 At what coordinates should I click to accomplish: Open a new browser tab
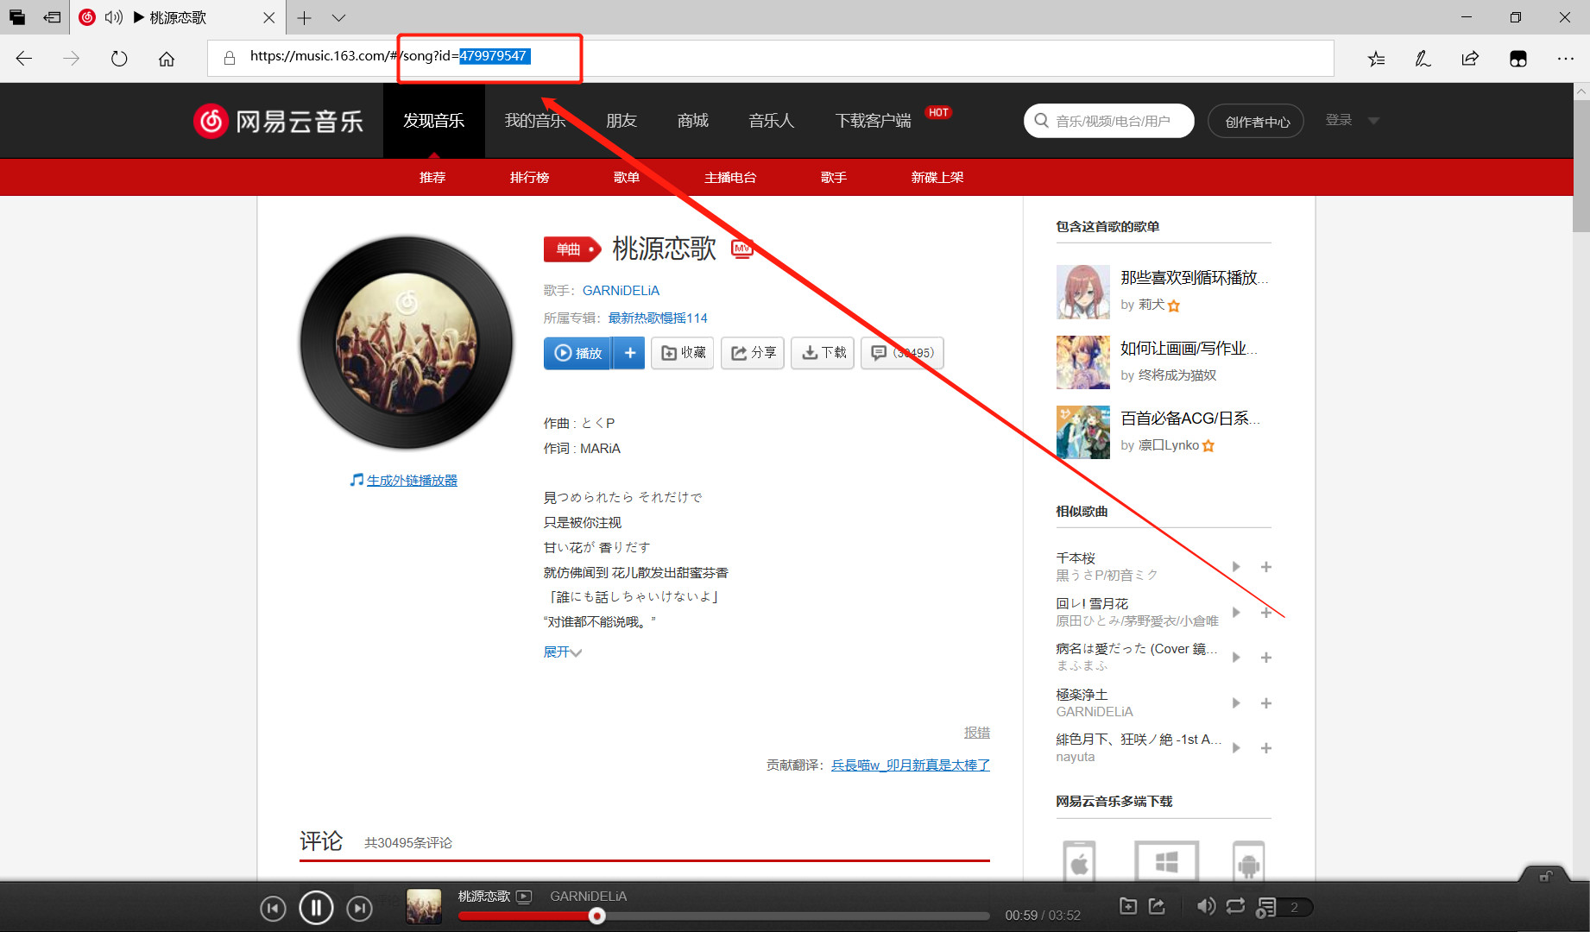(x=304, y=17)
